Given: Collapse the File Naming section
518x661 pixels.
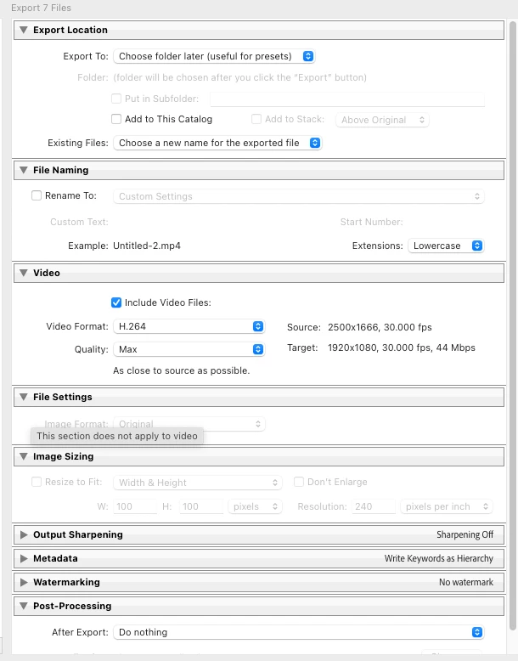Looking at the screenshot, I should (x=24, y=170).
